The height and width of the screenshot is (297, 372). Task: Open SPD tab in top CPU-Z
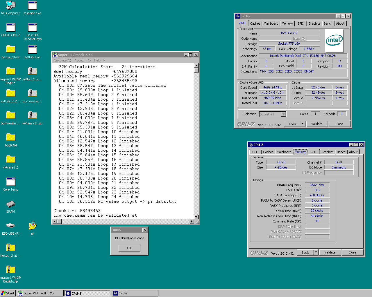[301, 23]
